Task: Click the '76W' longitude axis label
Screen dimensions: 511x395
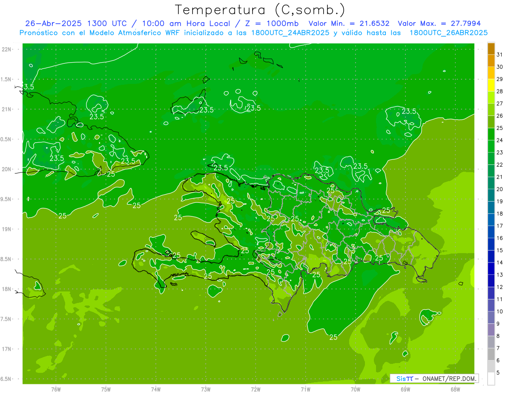Action: 56,389
